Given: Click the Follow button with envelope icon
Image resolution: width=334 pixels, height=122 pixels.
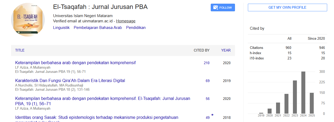Looking at the screenshot, I should [x=223, y=8].
